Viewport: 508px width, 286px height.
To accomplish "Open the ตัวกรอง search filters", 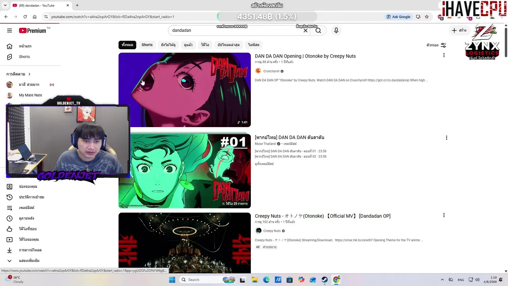I will [436, 45].
